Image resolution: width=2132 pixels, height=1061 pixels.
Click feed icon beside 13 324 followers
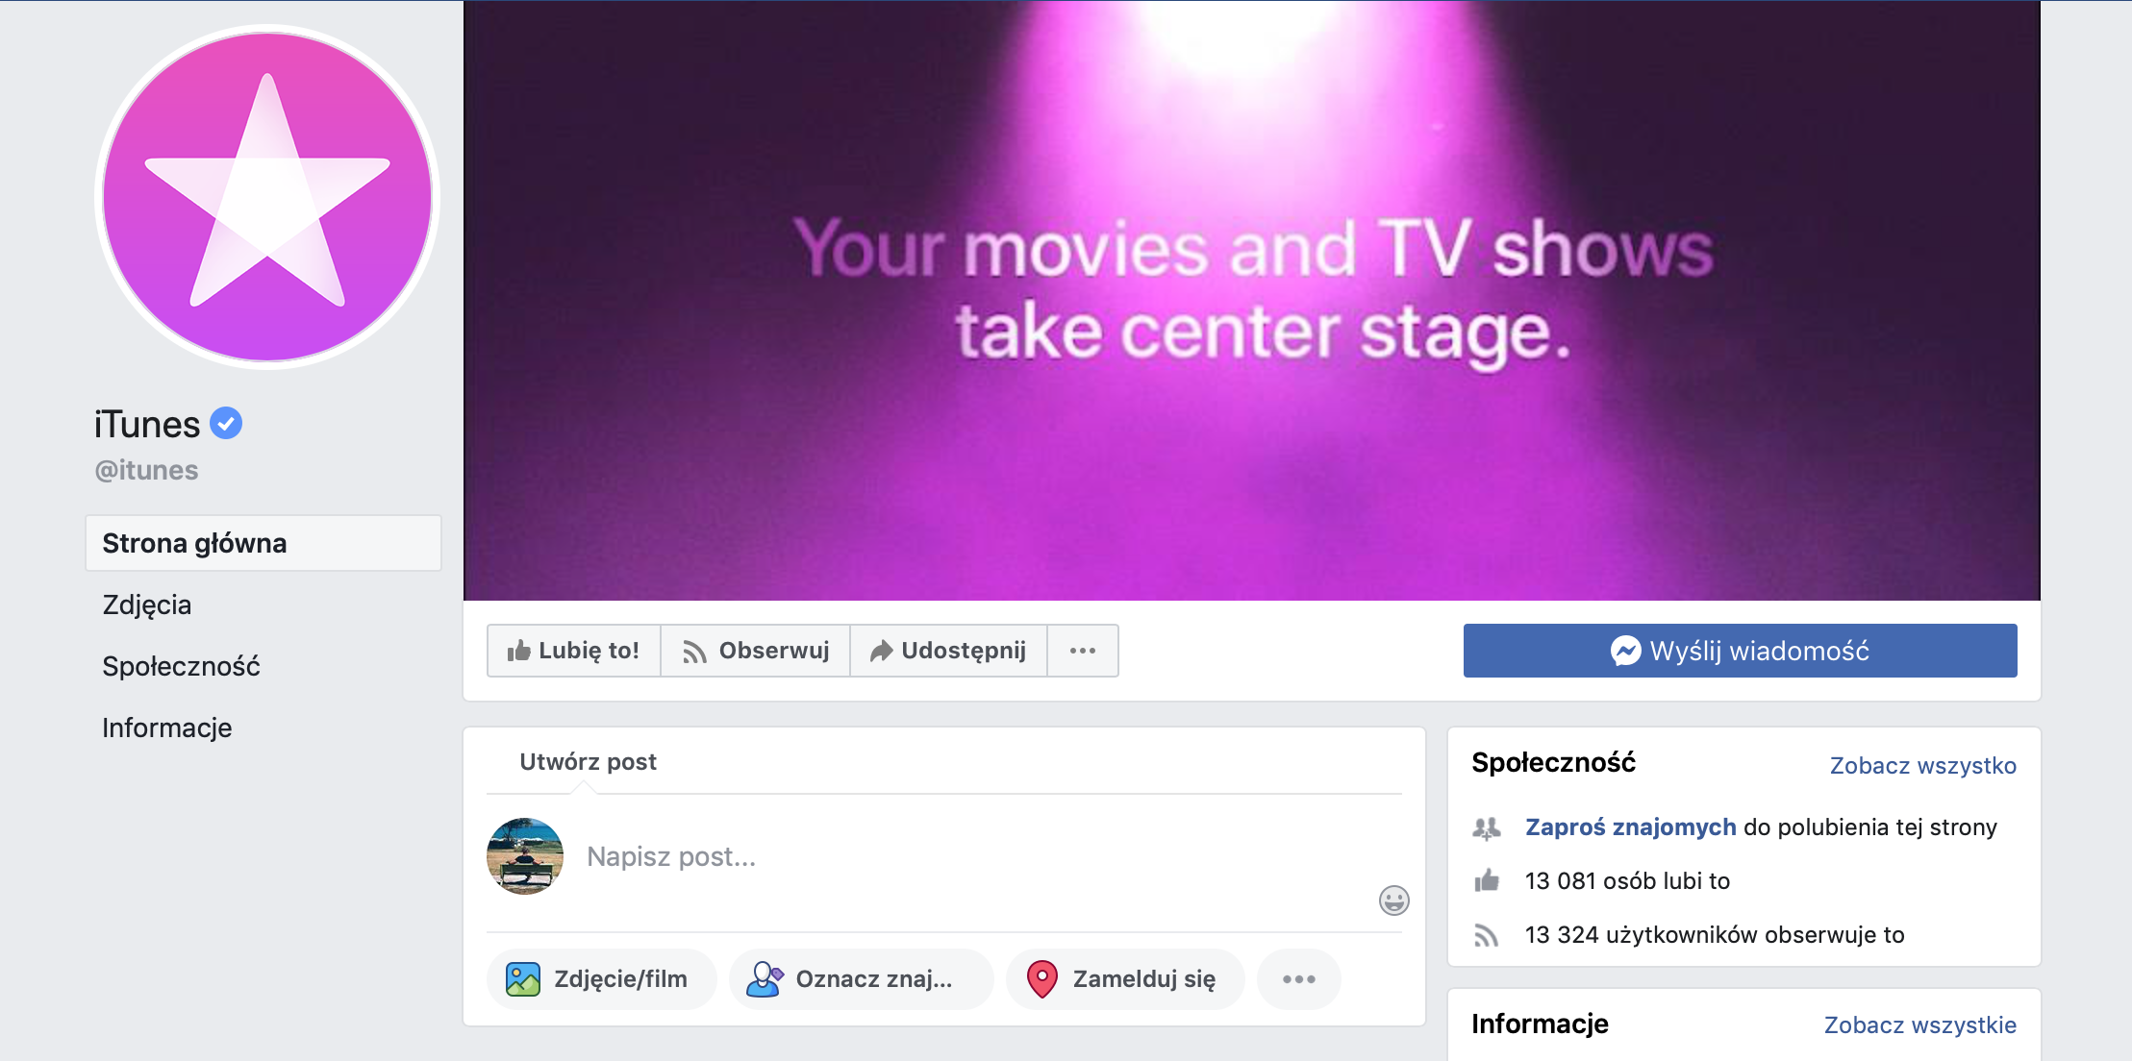1487,935
